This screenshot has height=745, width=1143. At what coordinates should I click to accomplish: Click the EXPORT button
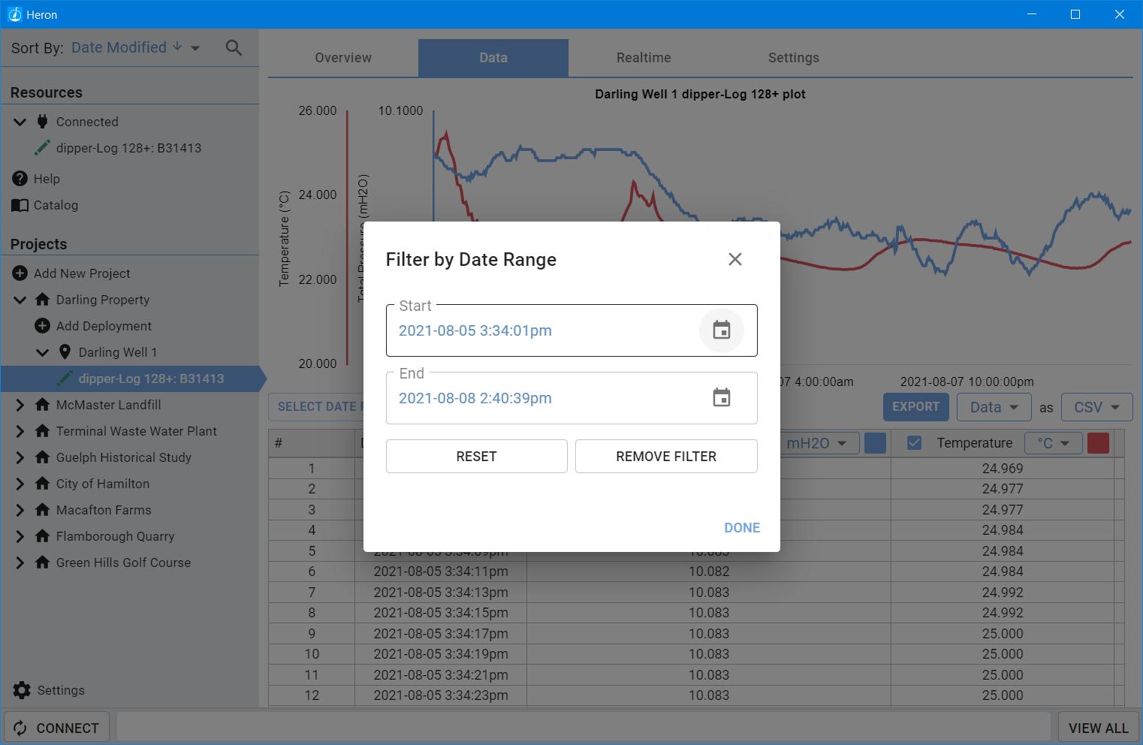[915, 407]
